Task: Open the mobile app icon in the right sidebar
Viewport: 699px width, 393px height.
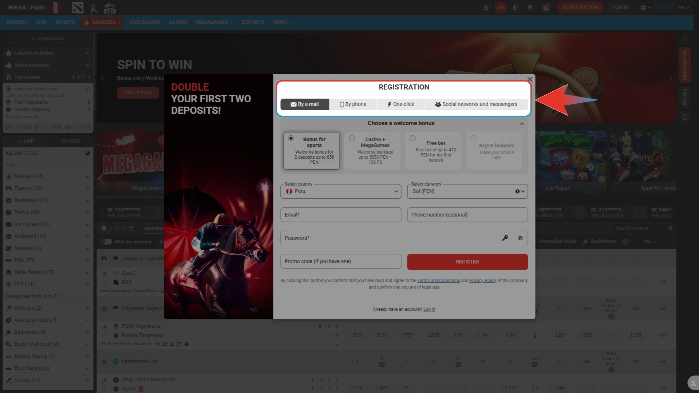Action: 685,117
